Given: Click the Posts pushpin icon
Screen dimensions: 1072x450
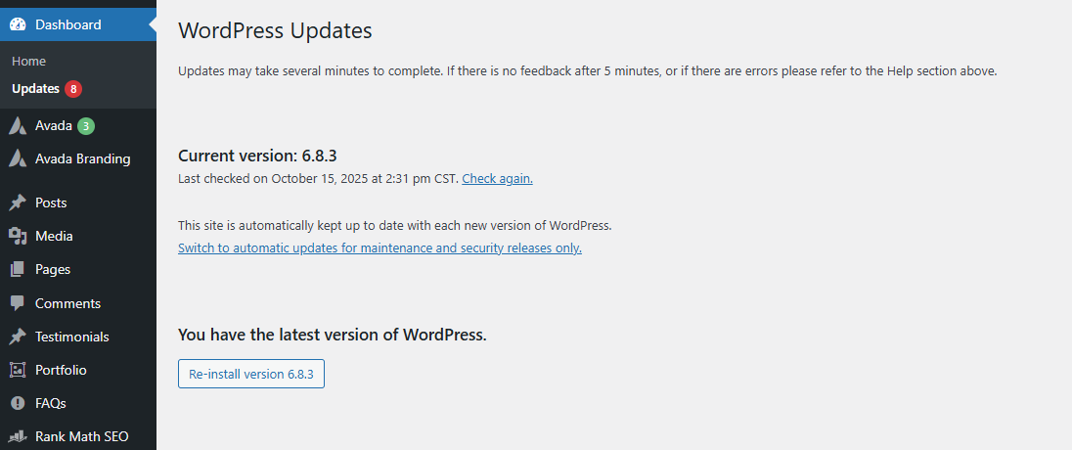Looking at the screenshot, I should 18,202.
